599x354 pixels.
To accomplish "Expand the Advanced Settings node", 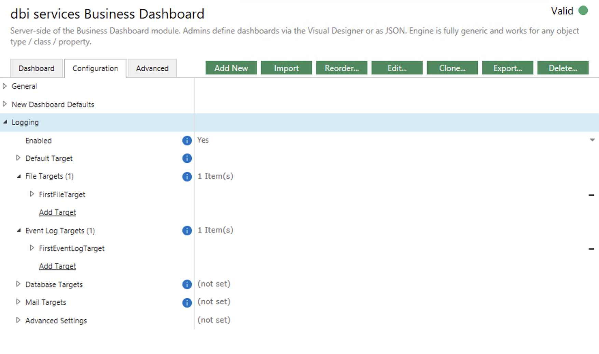I will pyautogui.click(x=18, y=320).
